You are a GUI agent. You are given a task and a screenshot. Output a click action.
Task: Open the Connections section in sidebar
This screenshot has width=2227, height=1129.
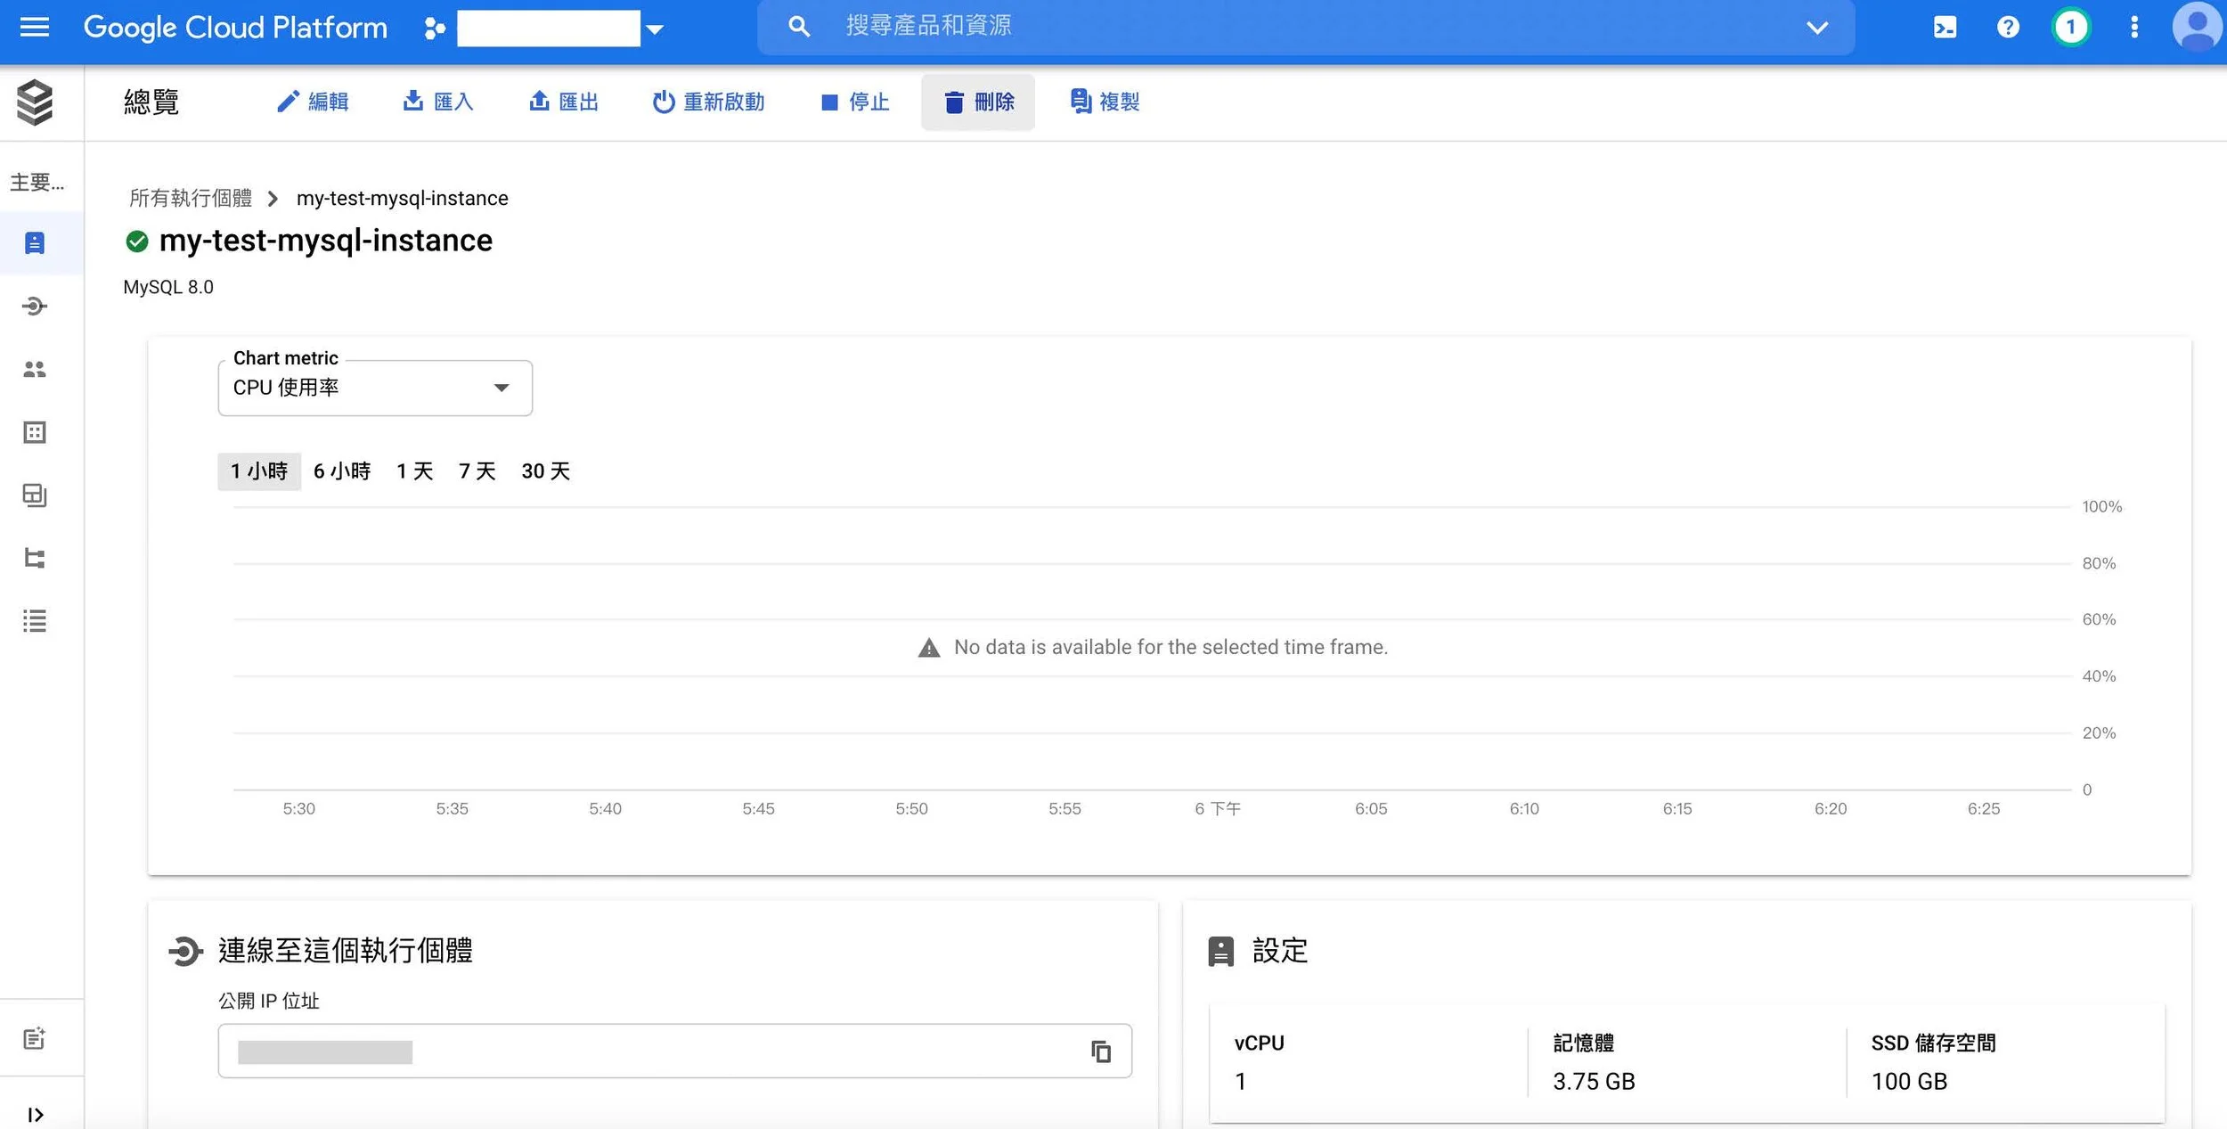tap(36, 306)
